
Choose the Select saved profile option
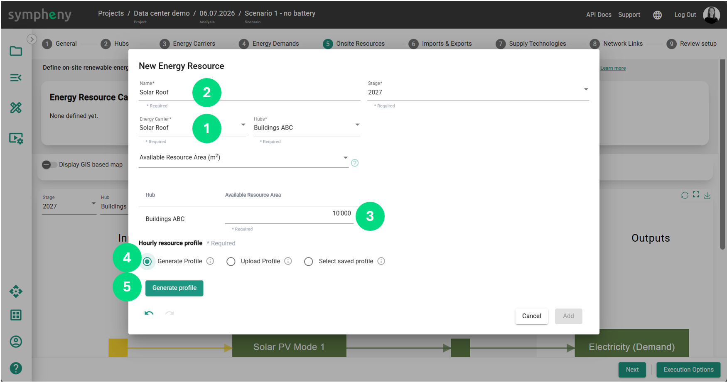(308, 262)
